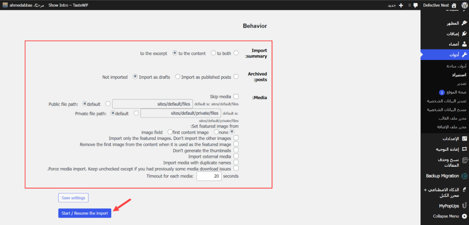This screenshot has height=225, width=469.
Task: Open the تصدير (Export) submenu item
Action: (458, 84)
